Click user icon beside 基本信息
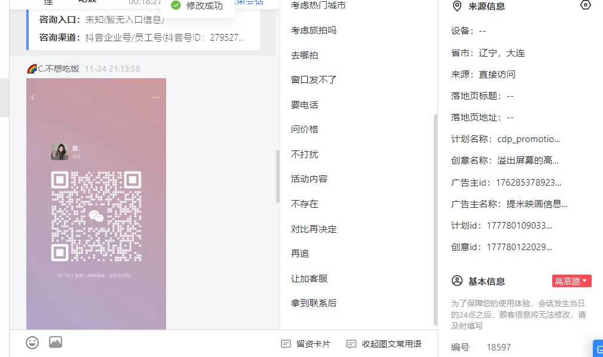 click(457, 281)
